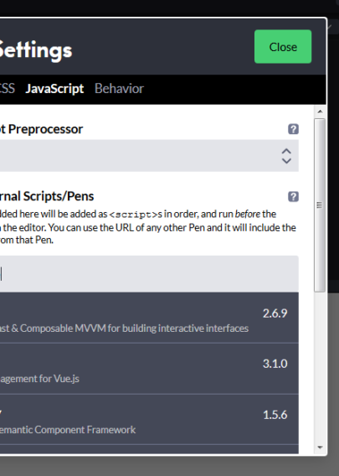Switch to the Behavior tab
The height and width of the screenshot is (476, 339).
pyautogui.click(x=119, y=89)
